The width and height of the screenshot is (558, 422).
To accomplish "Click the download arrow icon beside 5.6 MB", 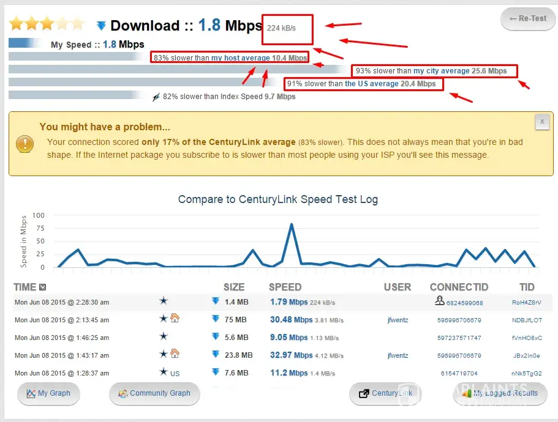I will (x=216, y=336).
